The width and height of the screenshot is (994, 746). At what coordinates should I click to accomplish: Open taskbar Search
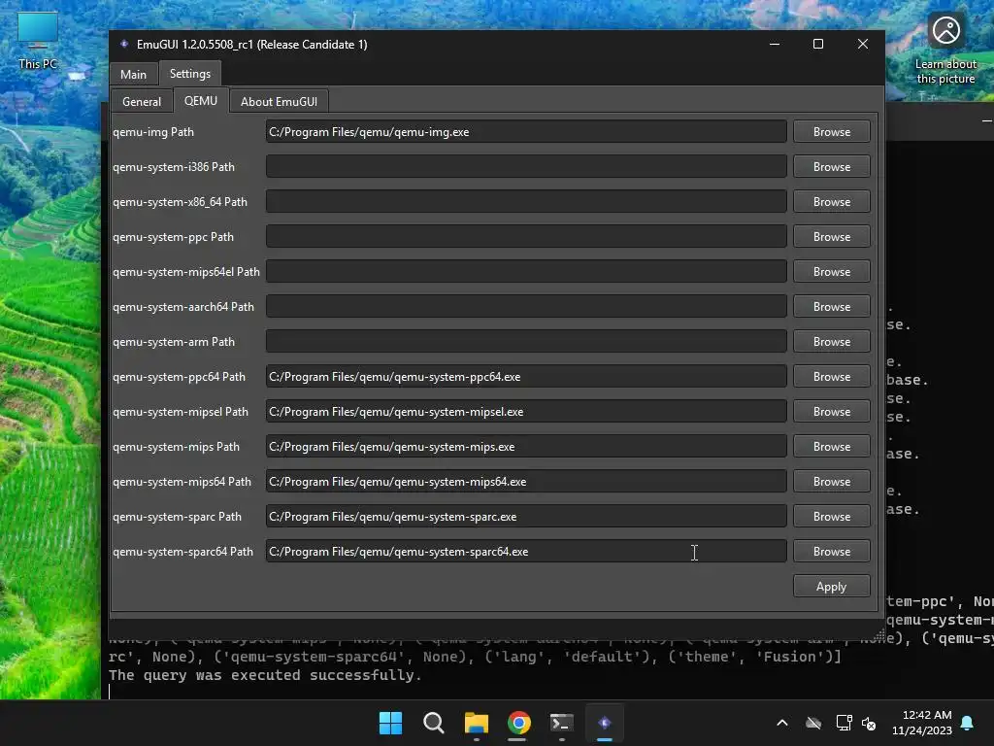434,723
